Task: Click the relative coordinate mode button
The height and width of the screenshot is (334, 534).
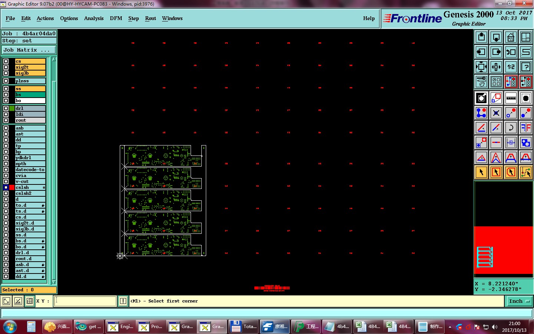Action: pos(18,301)
